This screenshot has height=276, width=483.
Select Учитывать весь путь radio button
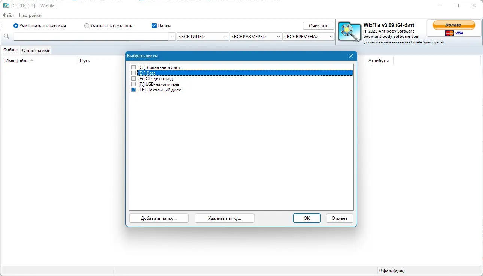pos(86,26)
